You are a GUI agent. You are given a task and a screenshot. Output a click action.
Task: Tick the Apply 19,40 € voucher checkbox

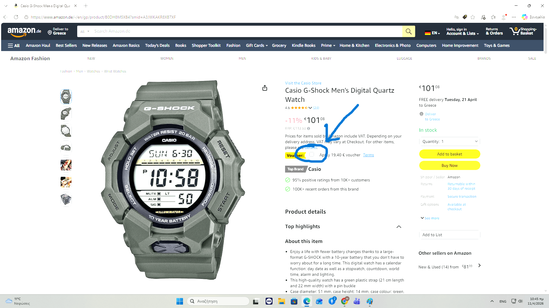[312, 154]
